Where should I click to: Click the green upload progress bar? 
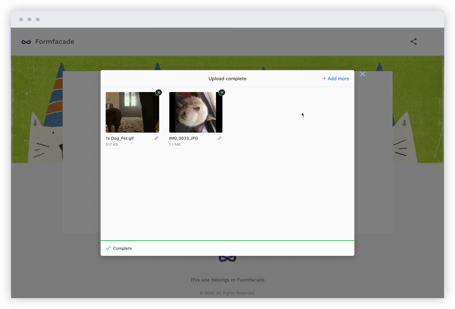point(227,240)
